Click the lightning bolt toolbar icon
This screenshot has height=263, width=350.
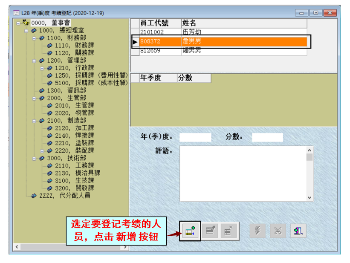click(257, 231)
